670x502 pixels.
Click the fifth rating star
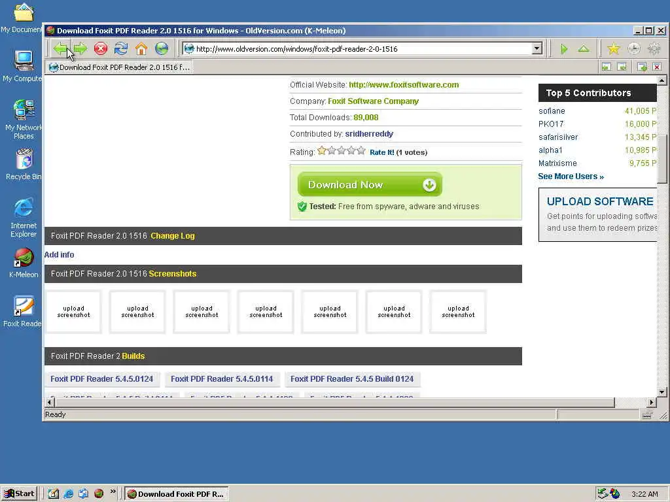pos(361,150)
